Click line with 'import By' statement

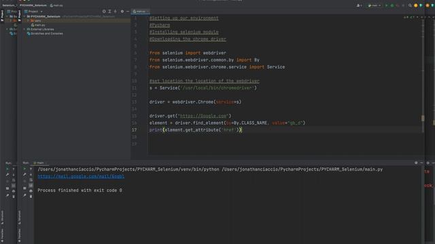[204, 60]
